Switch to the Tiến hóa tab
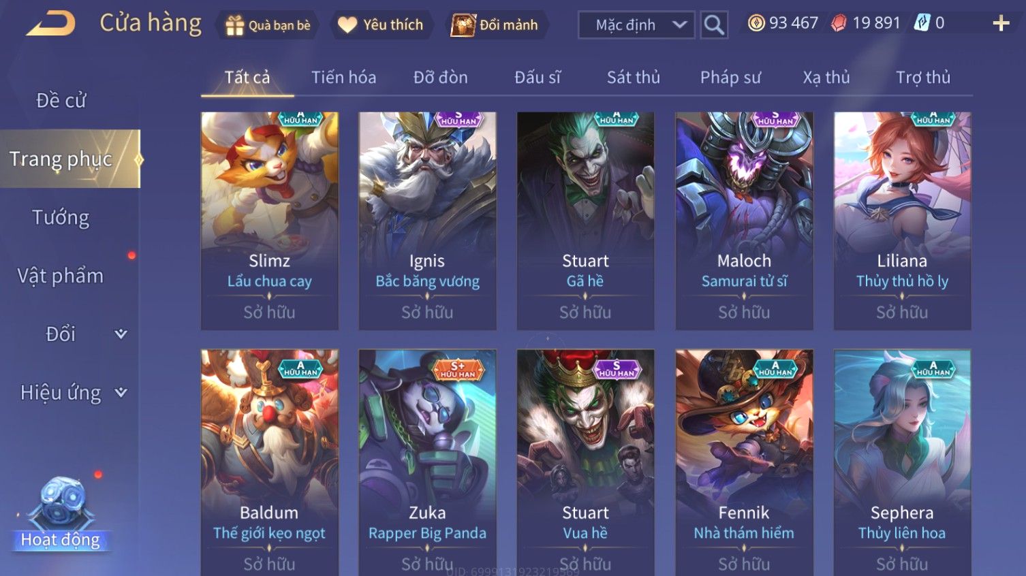 [x=343, y=78]
